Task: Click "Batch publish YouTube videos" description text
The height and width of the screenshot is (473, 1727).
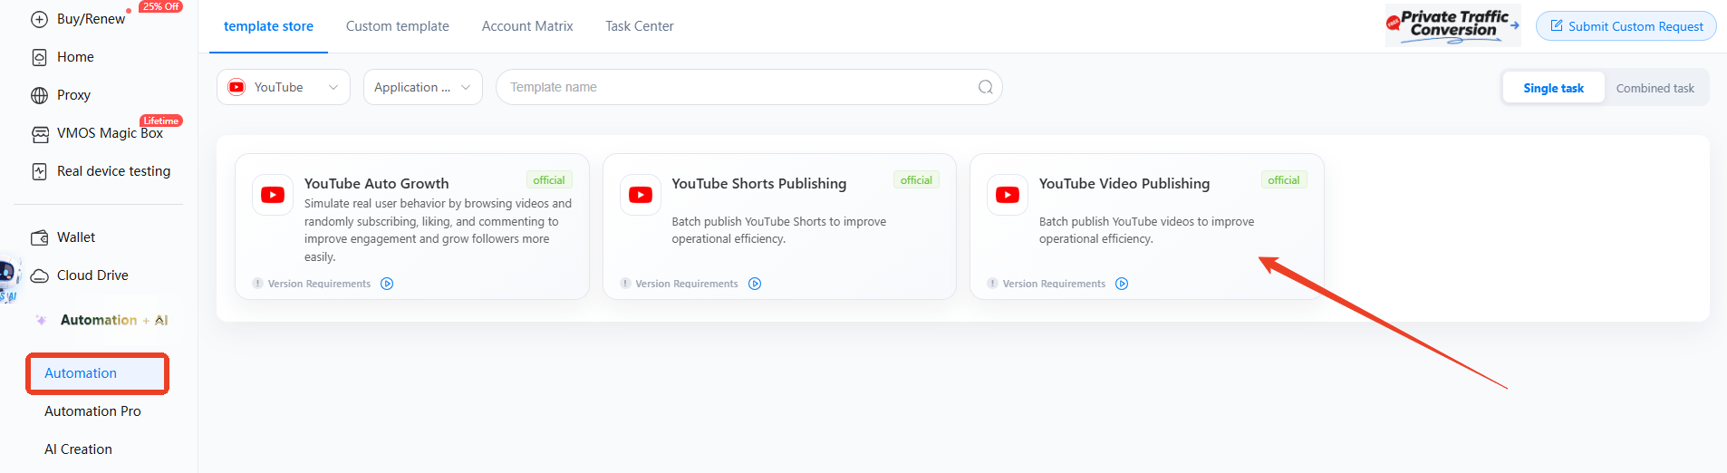Action: pyautogui.click(x=1146, y=230)
